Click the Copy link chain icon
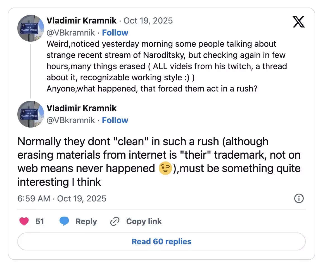Screen dimensions: 323x263 (115, 221)
